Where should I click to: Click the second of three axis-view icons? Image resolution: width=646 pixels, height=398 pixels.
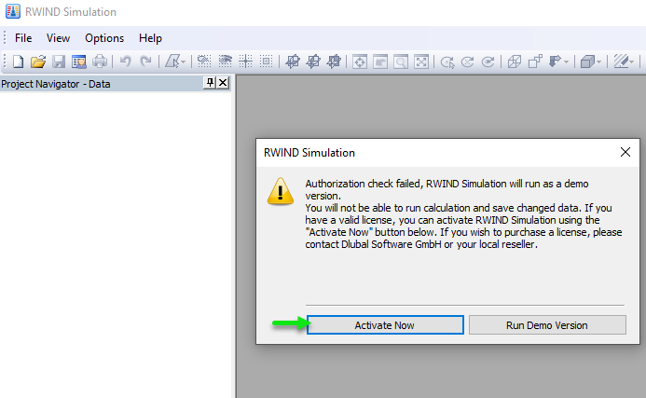coord(313,62)
